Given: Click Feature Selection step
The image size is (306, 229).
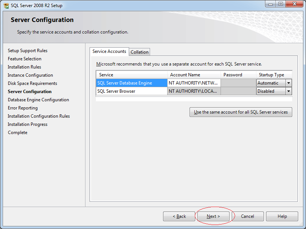Looking at the screenshot, I should 25,59.
